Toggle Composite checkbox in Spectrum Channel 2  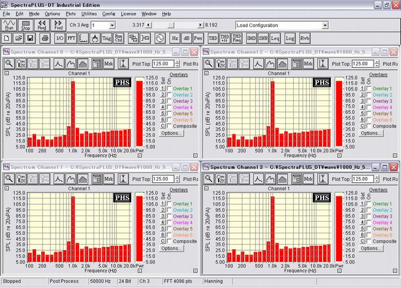point(368,126)
